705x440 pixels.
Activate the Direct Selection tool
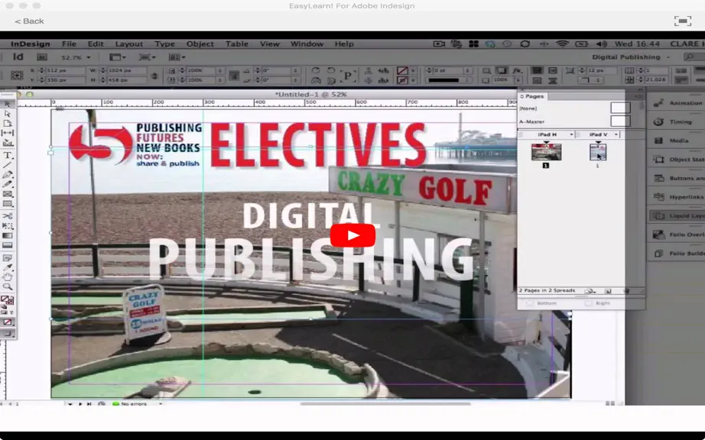tap(7, 114)
